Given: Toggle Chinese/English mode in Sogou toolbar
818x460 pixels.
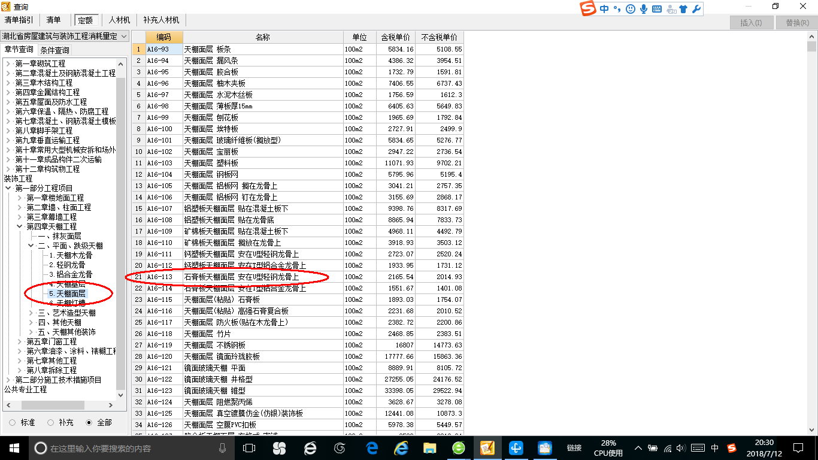Looking at the screenshot, I should coord(604,9).
